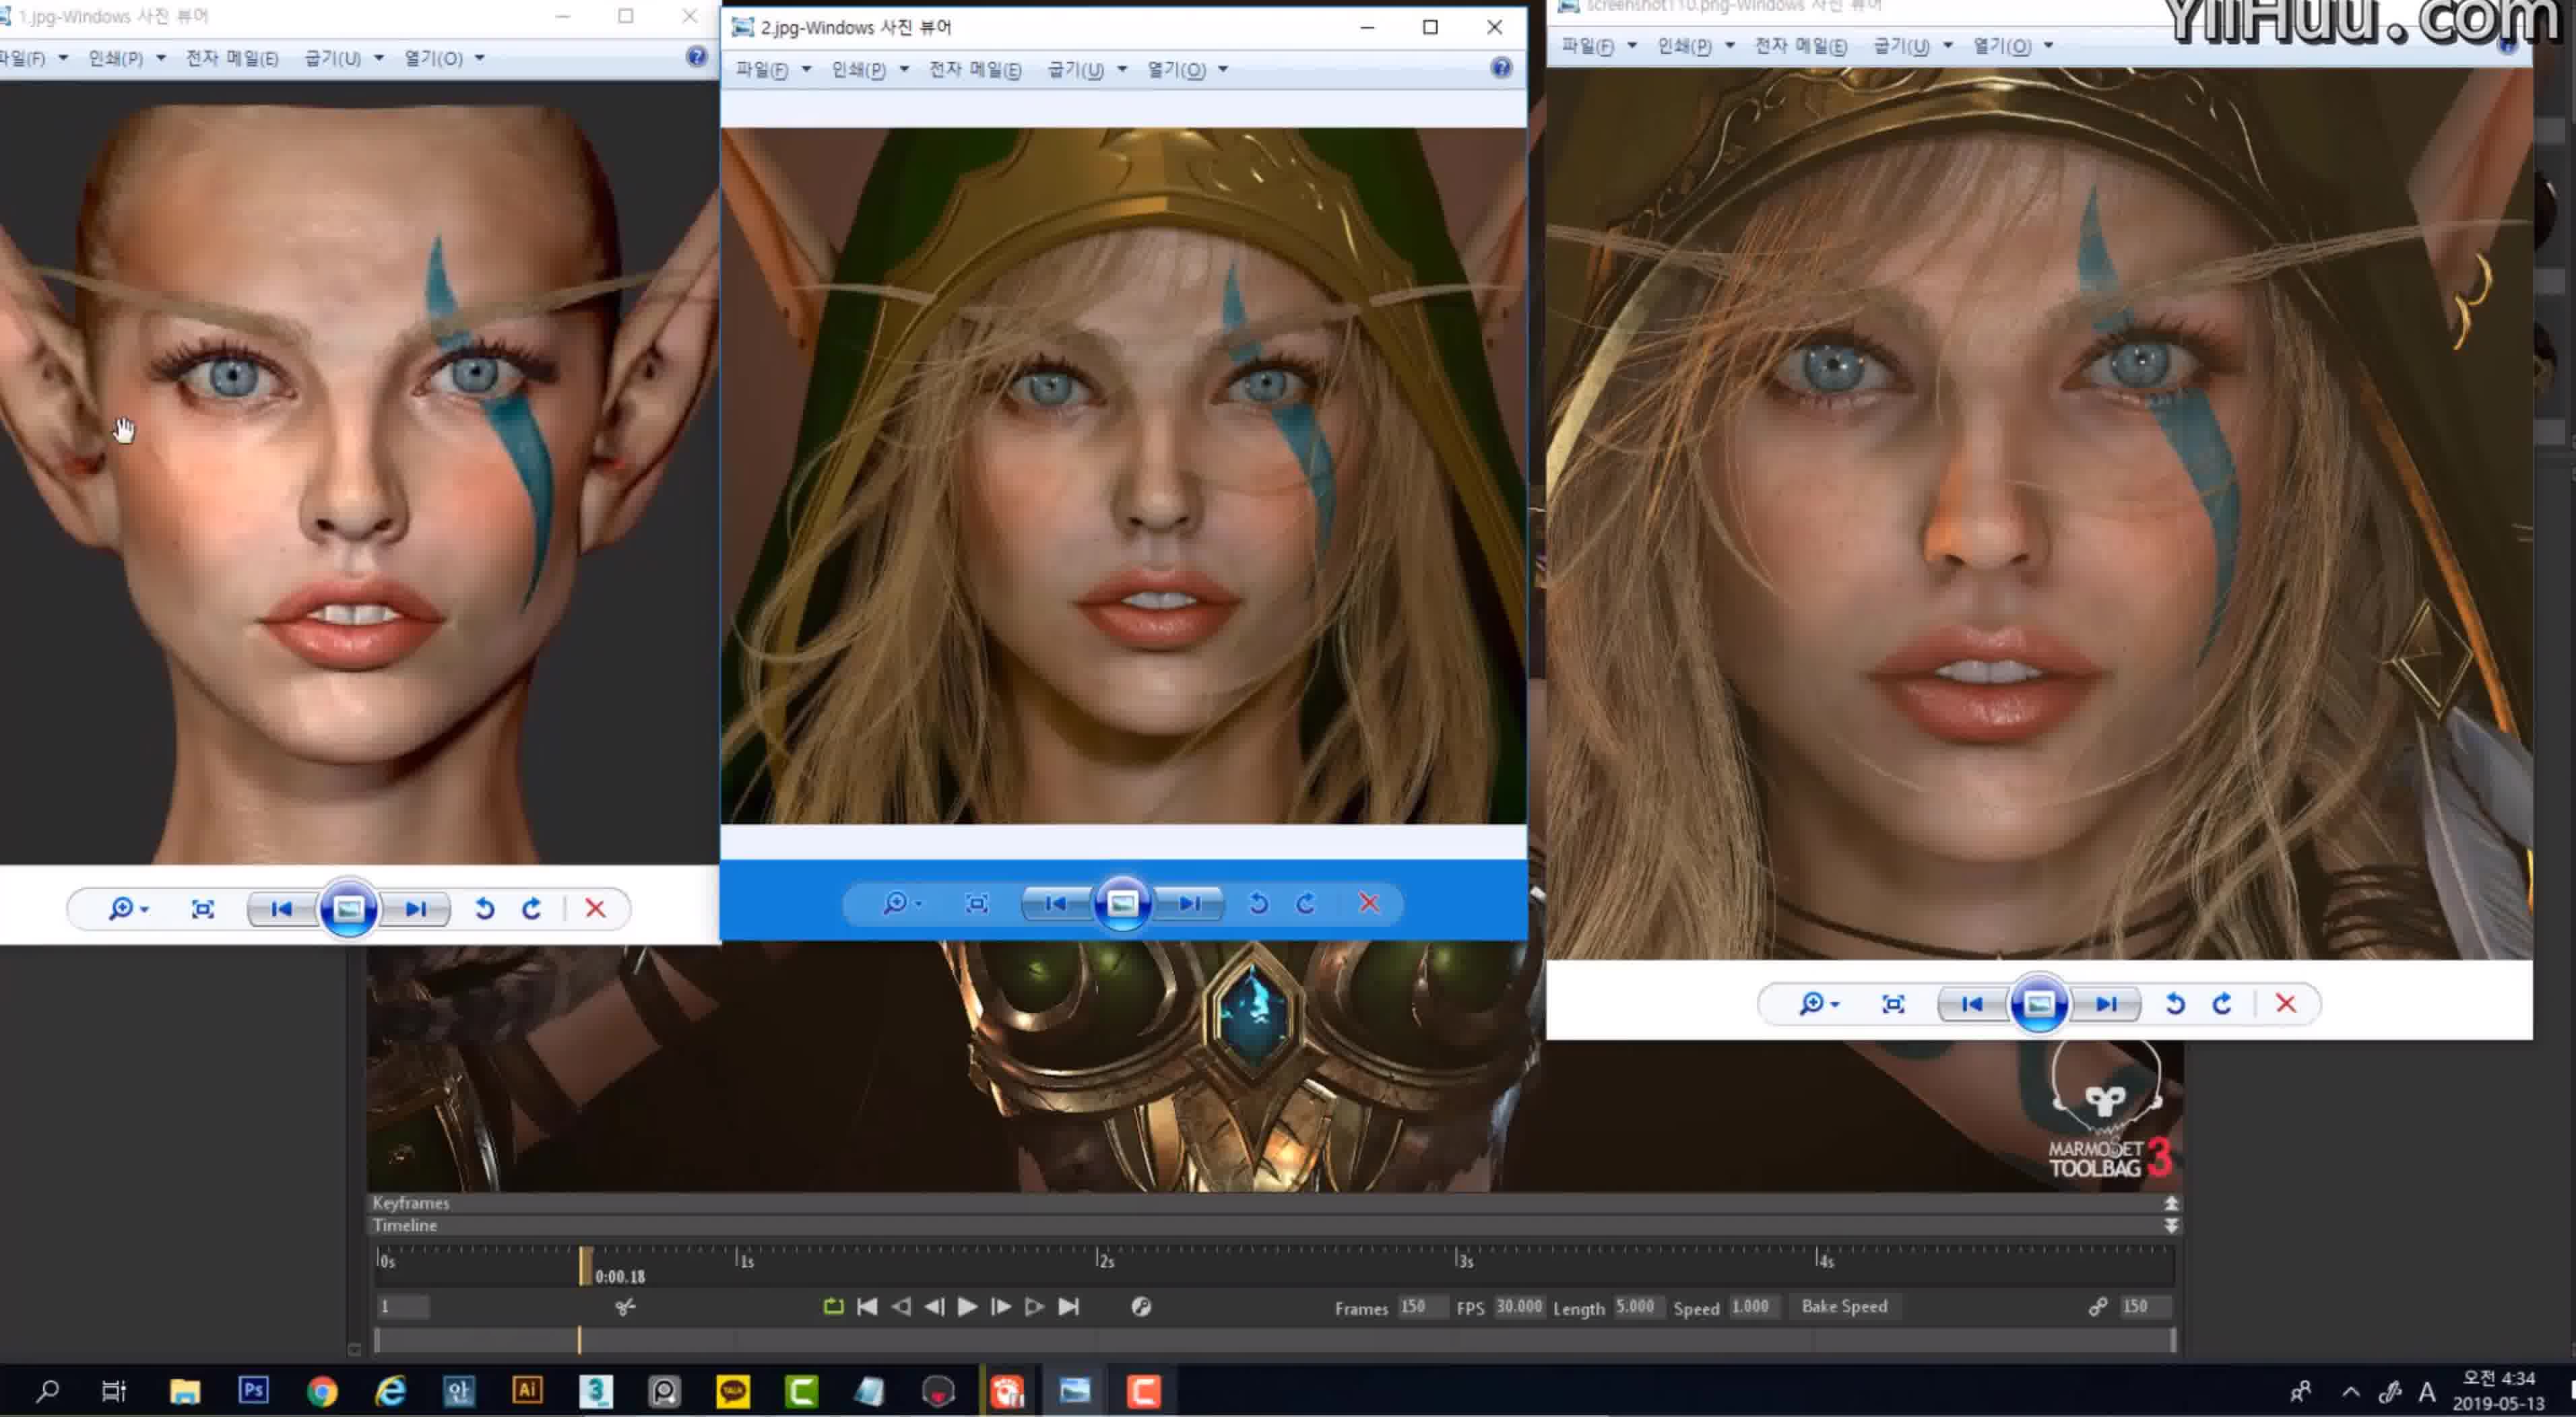Viewport: 2576px width, 1417px height.
Task: Open zoom menu in screenshot110.png viewer
Action: coord(1818,1003)
